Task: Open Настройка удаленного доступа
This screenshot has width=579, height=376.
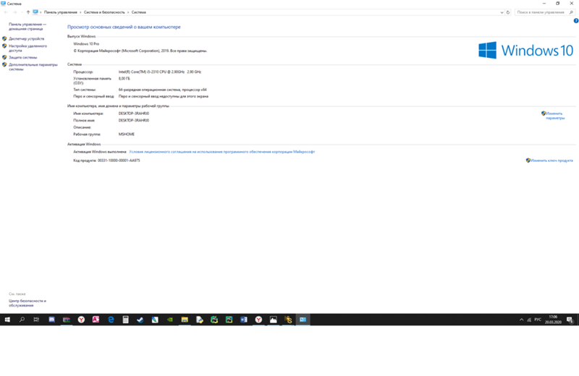Action: [x=28, y=48]
